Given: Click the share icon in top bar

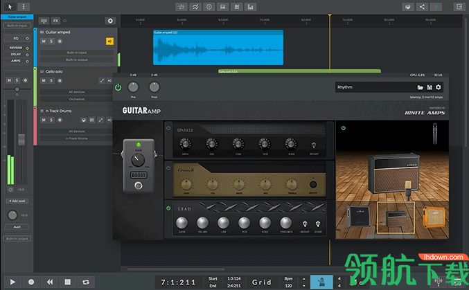Looking at the screenshot, I should click(422, 7).
